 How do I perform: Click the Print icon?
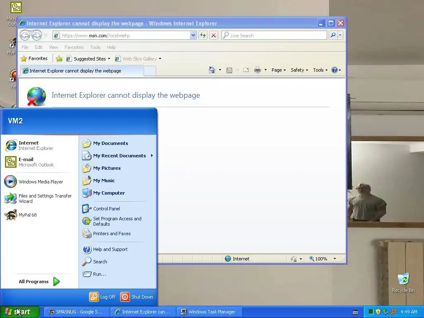tap(258, 70)
